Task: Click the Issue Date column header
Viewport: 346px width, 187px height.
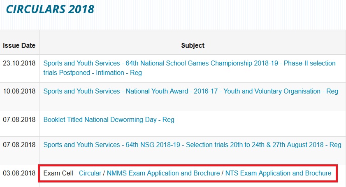Action: pyautogui.click(x=19, y=45)
